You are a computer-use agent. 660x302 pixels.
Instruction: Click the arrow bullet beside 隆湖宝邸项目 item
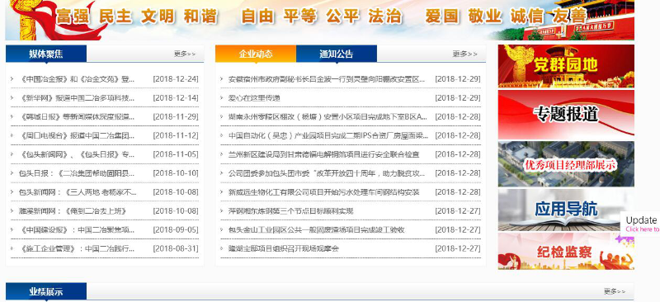pyautogui.click(x=221, y=248)
